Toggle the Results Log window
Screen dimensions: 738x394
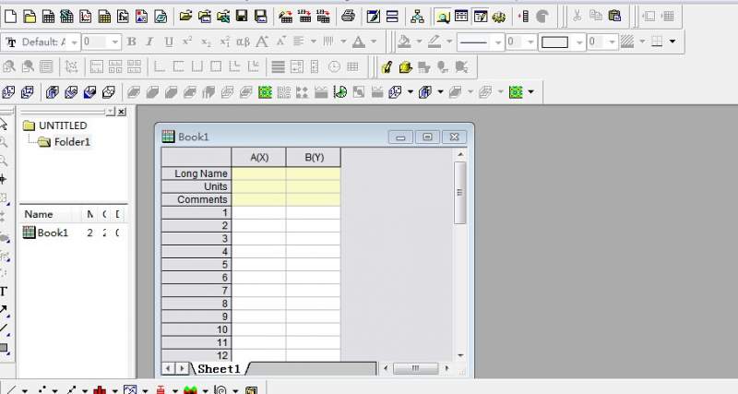461,17
